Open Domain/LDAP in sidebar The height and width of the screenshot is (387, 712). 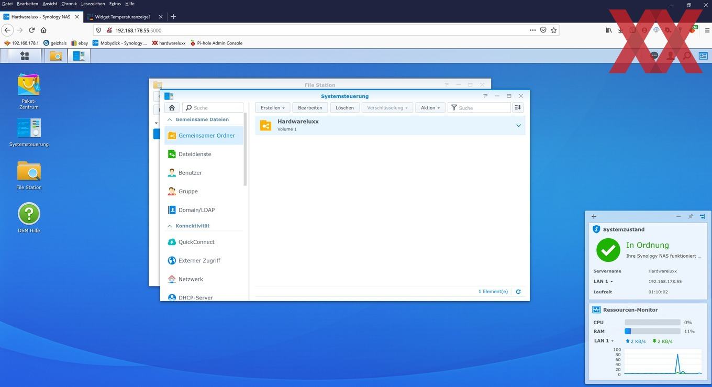coord(204,210)
